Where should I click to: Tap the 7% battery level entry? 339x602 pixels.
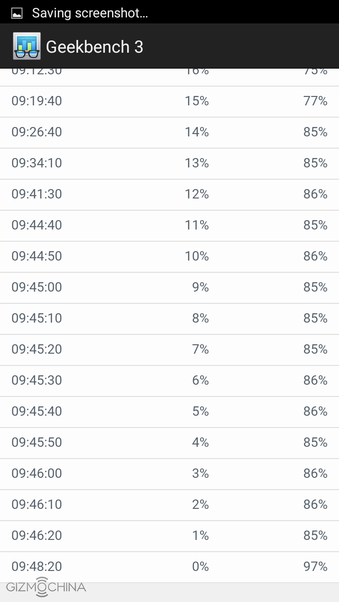coord(200,349)
